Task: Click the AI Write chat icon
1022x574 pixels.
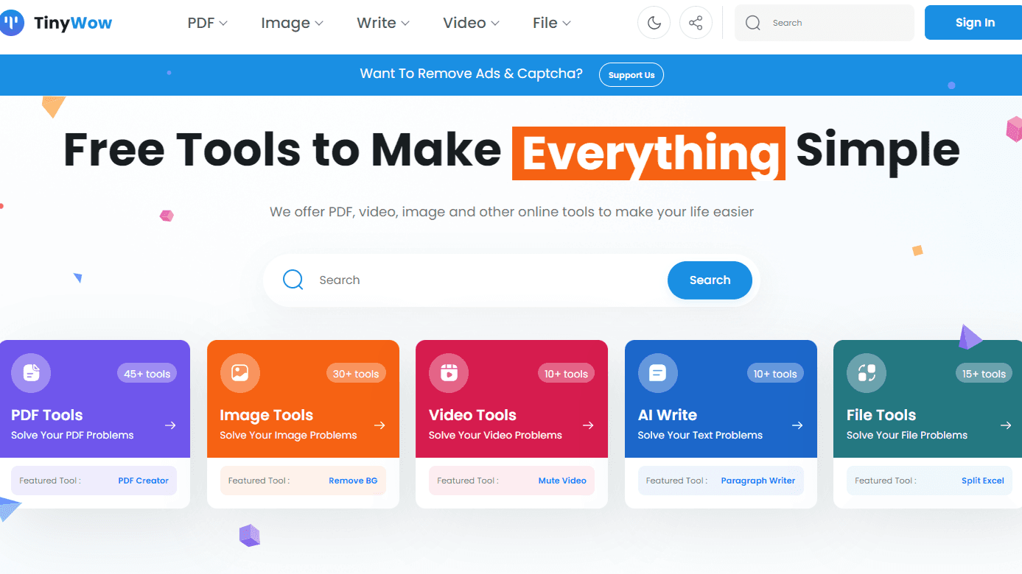Action: click(x=657, y=372)
